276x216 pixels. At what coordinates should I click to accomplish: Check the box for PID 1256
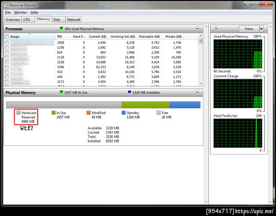click(x=7, y=47)
